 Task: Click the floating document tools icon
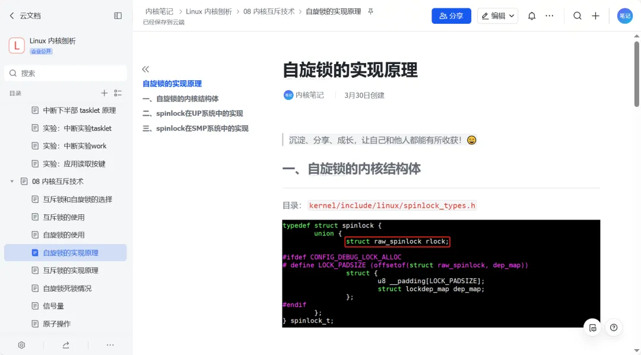point(592,328)
